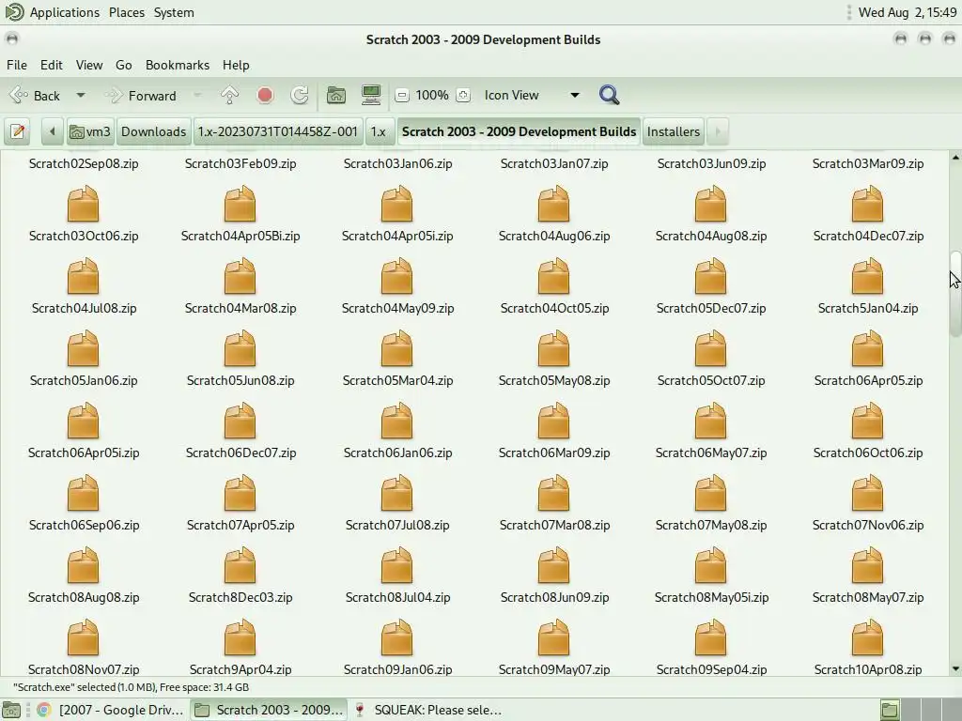
Task: Click the Scratch8Dec03.zip file name
Action: 240,597
